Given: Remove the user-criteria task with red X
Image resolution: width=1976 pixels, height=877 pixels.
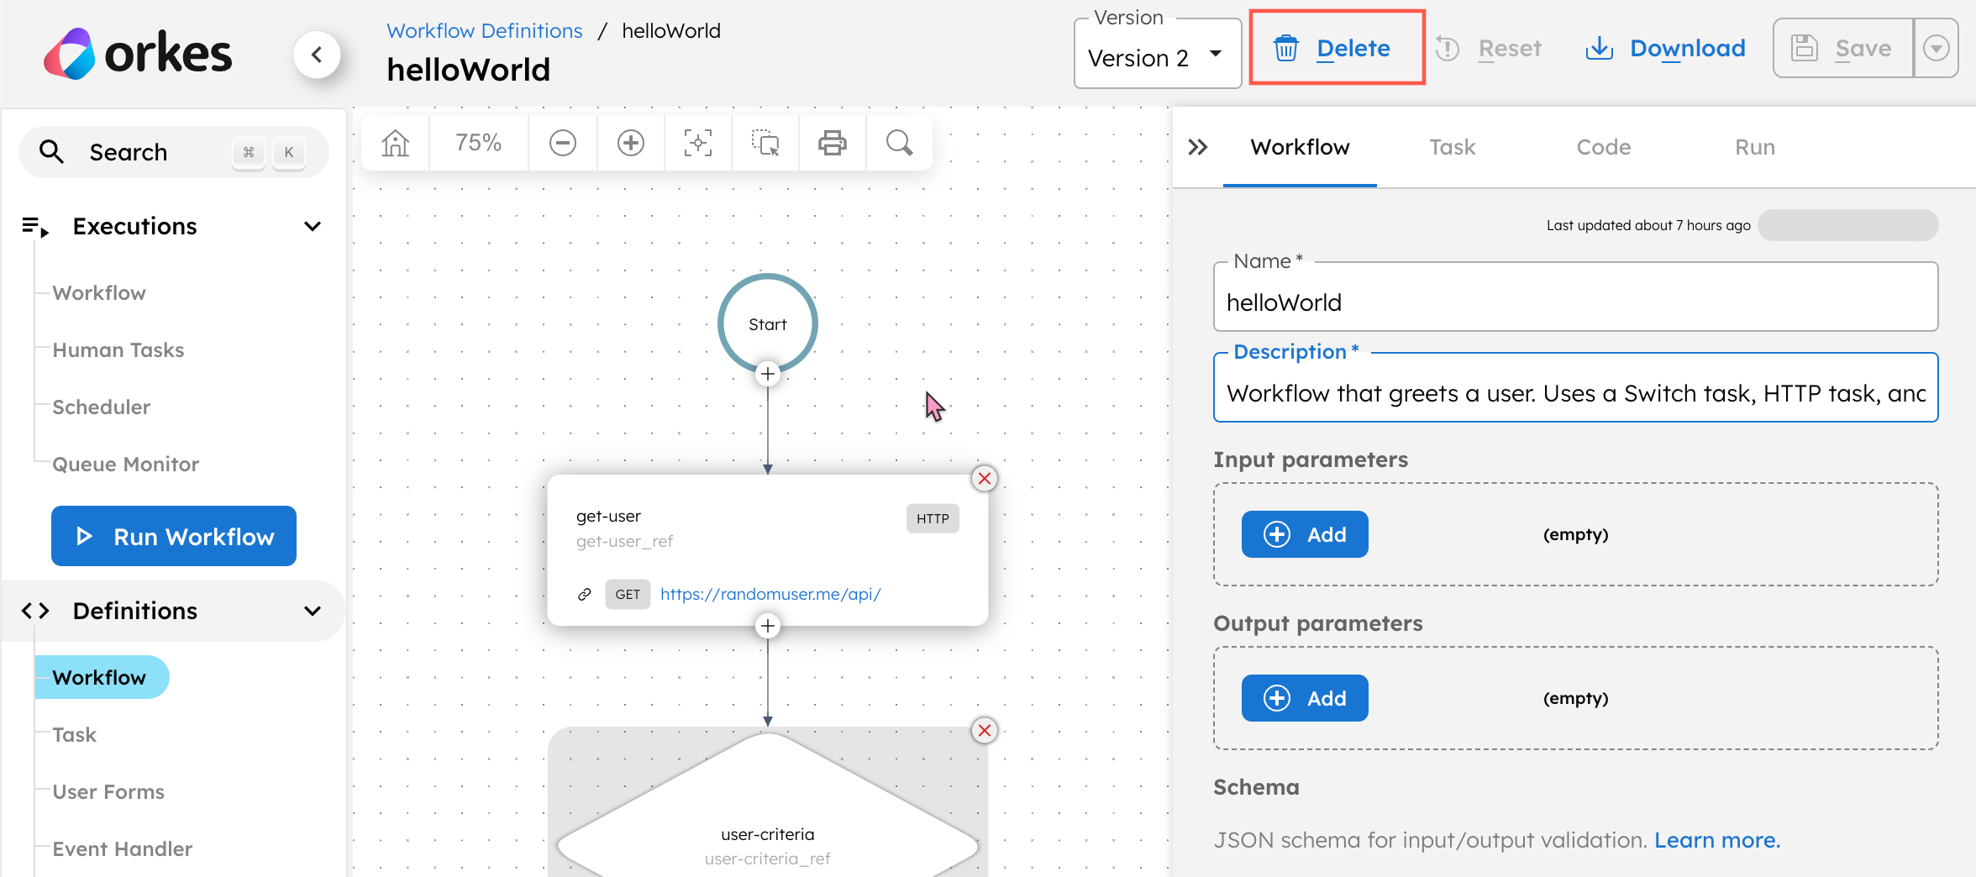Looking at the screenshot, I should pos(985,731).
